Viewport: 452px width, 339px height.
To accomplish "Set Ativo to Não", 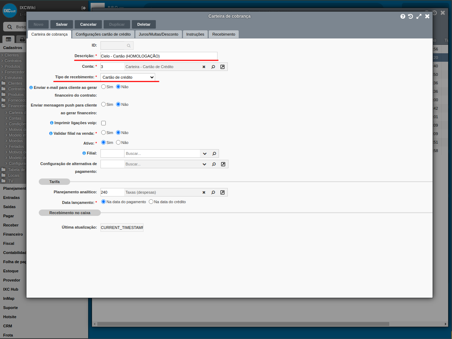I will [118, 143].
